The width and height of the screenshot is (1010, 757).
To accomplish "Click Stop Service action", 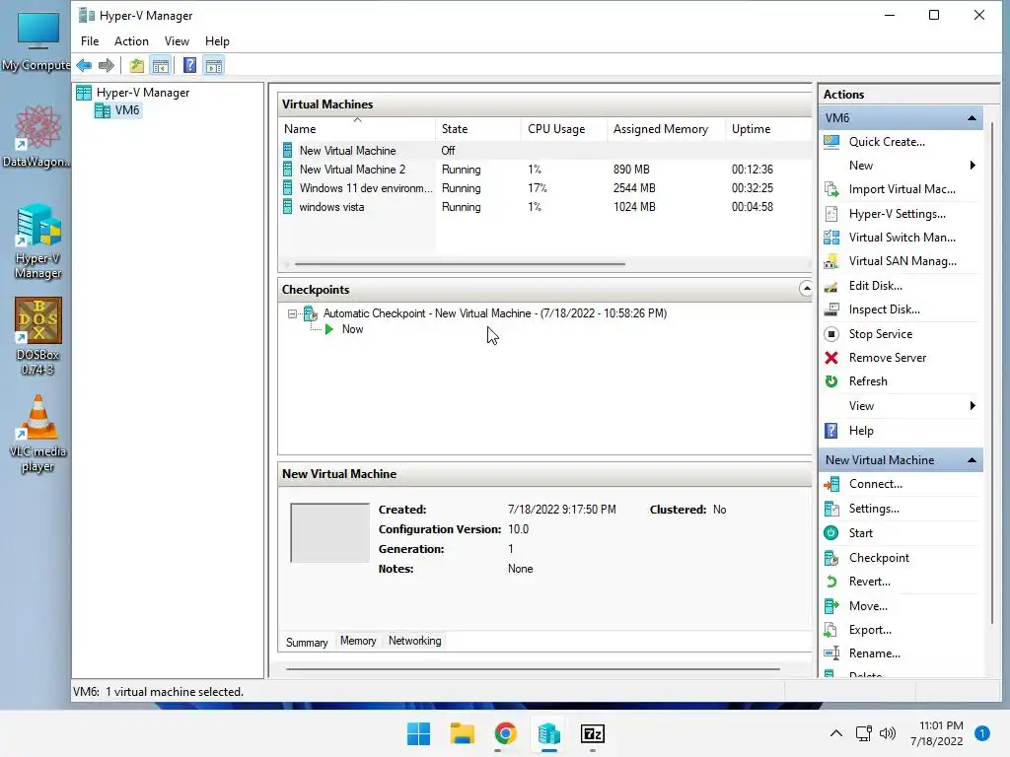I will (880, 334).
